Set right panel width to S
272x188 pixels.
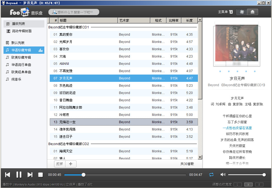[259, 184]
